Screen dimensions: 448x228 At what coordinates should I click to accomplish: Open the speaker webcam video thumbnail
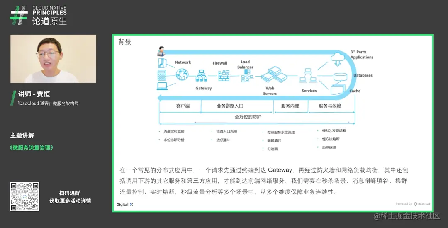point(53,59)
